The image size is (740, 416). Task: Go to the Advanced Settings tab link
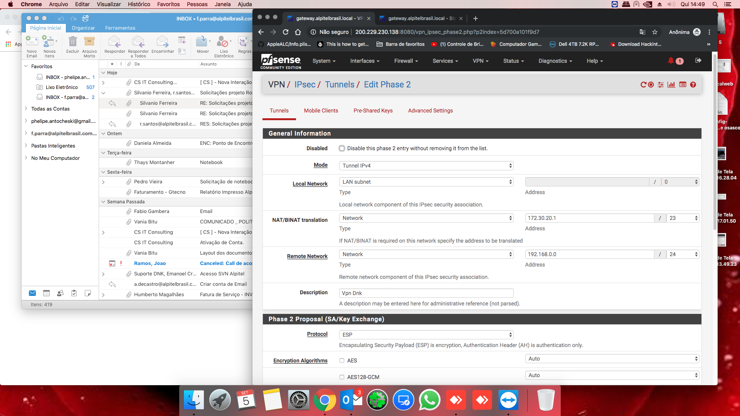click(x=430, y=111)
